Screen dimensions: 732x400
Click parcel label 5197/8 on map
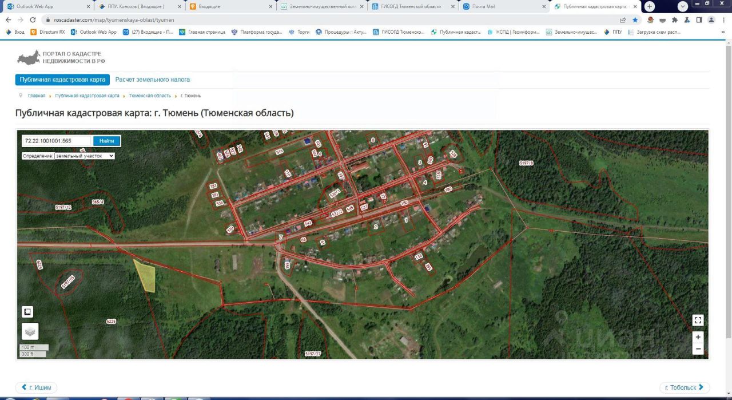pyautogui.click(x=526, y=163)
